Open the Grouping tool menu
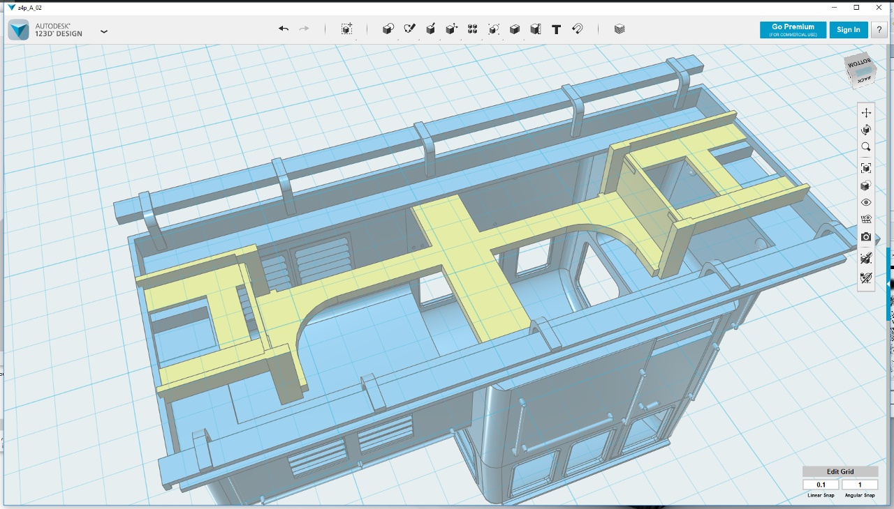The image size is (894, 509). (x=494, y=29)
